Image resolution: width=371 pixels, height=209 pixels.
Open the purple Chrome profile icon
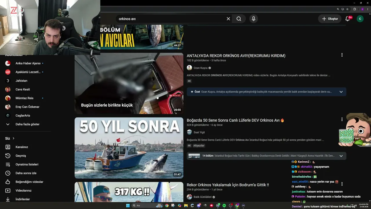tap(362, 9)
